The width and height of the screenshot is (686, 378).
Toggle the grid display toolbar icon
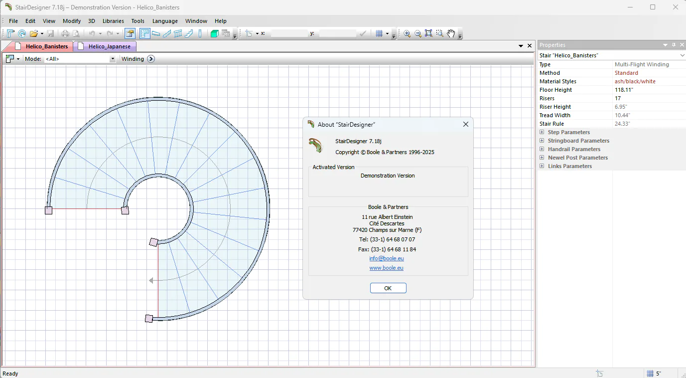tap(379, 33)
